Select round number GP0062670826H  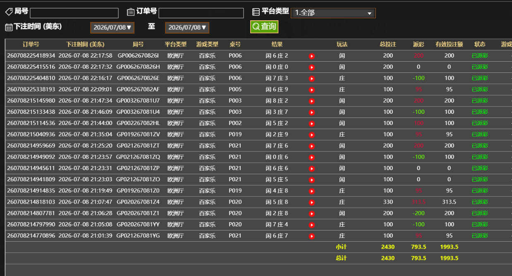pyautogui.click(x=138, y=67)
